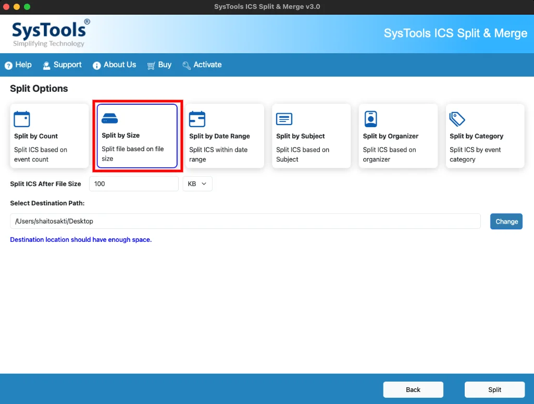The width and height of the screenshot is (534, 404).
Task: Click the 'Select Destination Path:' label
Action: pyautogui.click(x=47, y=203)
